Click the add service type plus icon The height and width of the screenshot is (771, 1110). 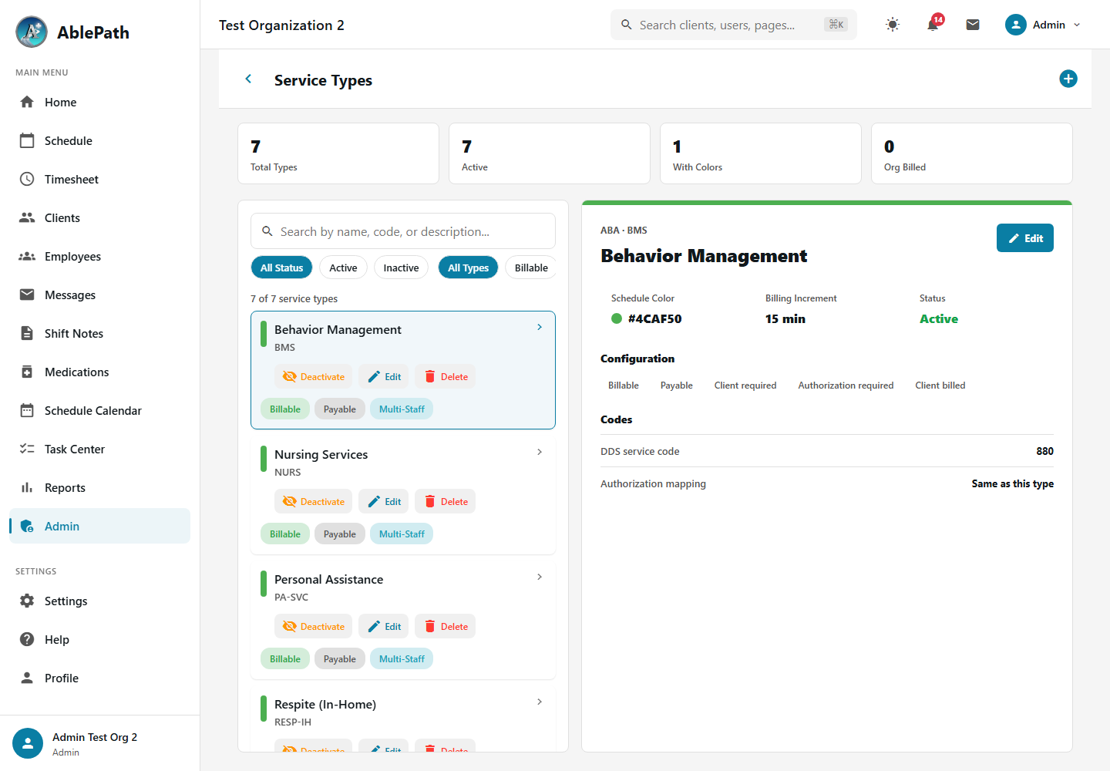[1068, 79]
